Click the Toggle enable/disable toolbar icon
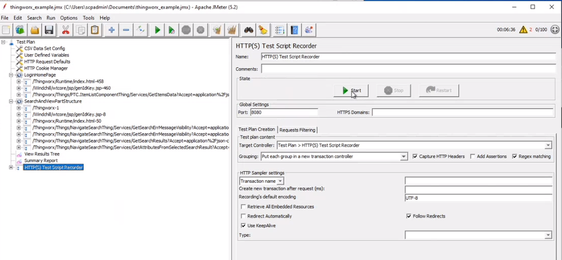Screen dimensions: 562x260 tap(141, 30)
